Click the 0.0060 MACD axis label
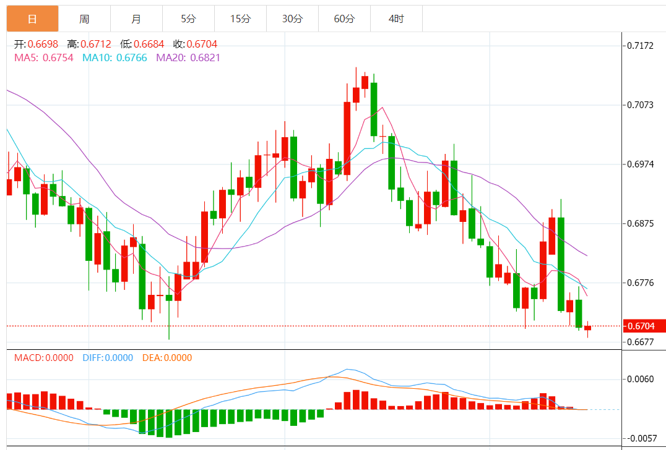The image size is (666, 450). point(640,379)
